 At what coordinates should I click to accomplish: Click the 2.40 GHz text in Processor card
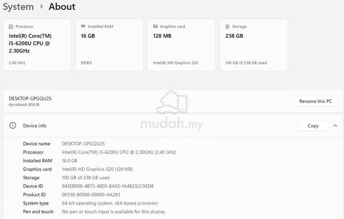pos(17,63)
